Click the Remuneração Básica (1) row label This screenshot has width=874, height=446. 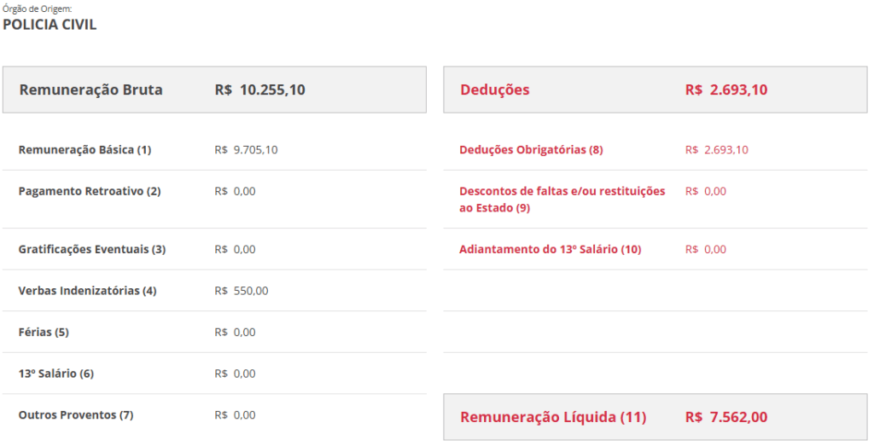pos(84,150)
